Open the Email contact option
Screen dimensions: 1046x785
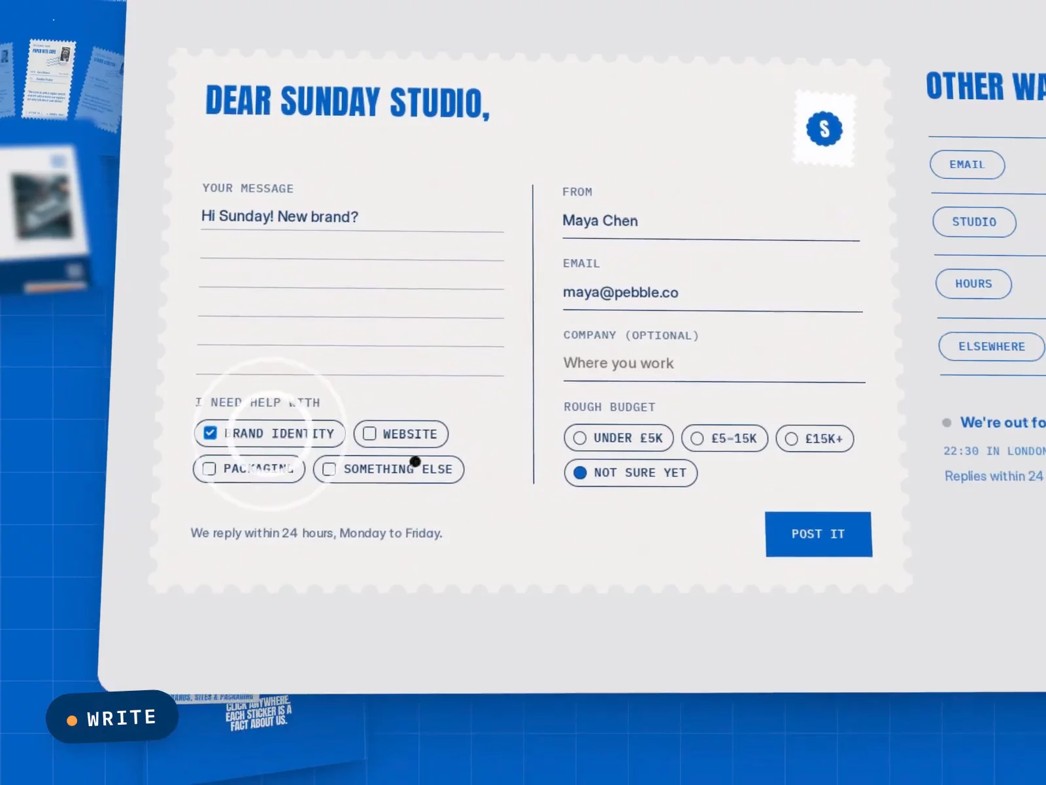click(x=968, y=165)
